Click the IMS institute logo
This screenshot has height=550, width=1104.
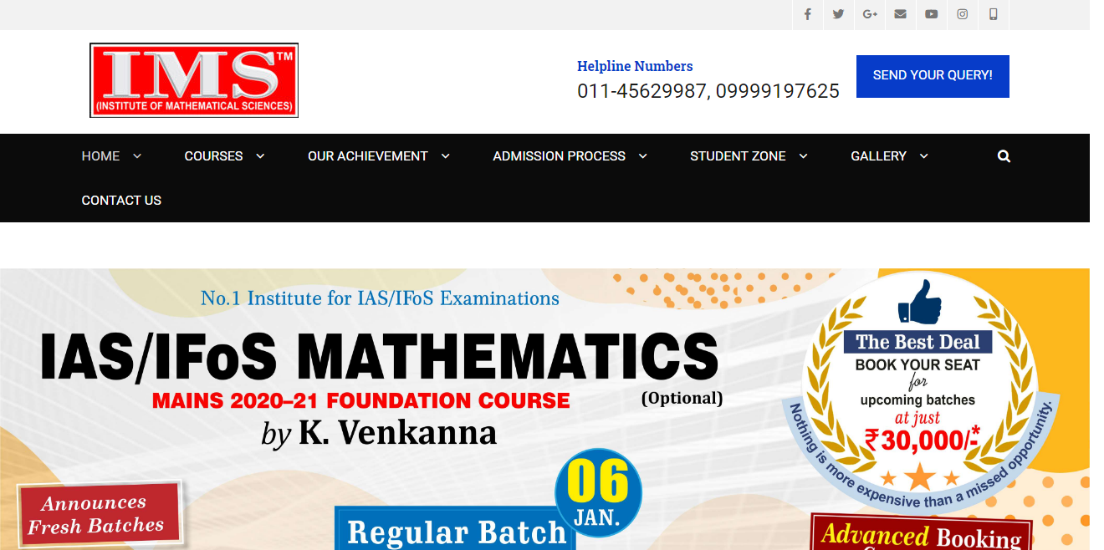pos(193,80)
